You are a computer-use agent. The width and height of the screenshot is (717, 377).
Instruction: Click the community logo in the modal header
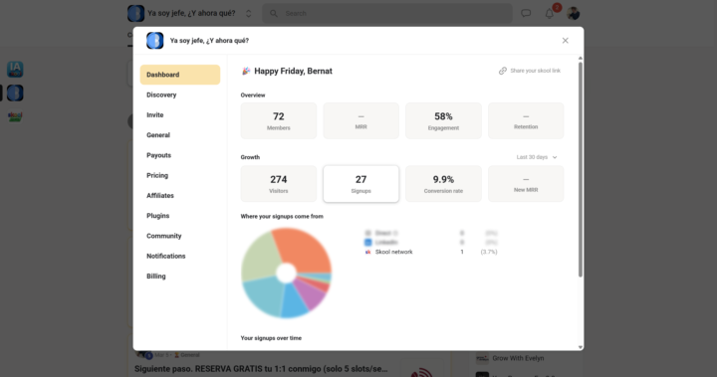(x=155, y=41)
